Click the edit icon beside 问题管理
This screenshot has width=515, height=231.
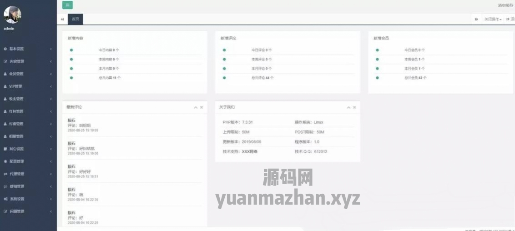(x=5, y=211)
